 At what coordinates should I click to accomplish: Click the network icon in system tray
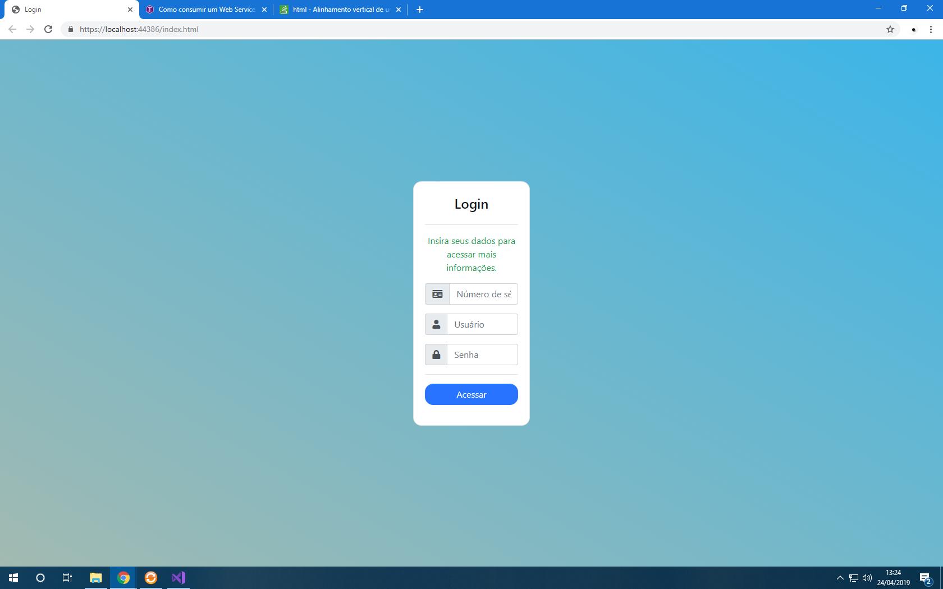pyautogui.click(x=854, y=578)
